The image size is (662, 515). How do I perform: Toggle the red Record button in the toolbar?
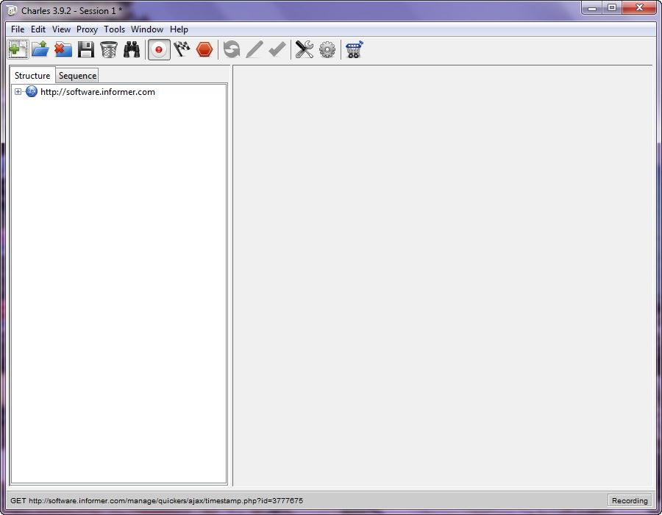pos(159,49)
